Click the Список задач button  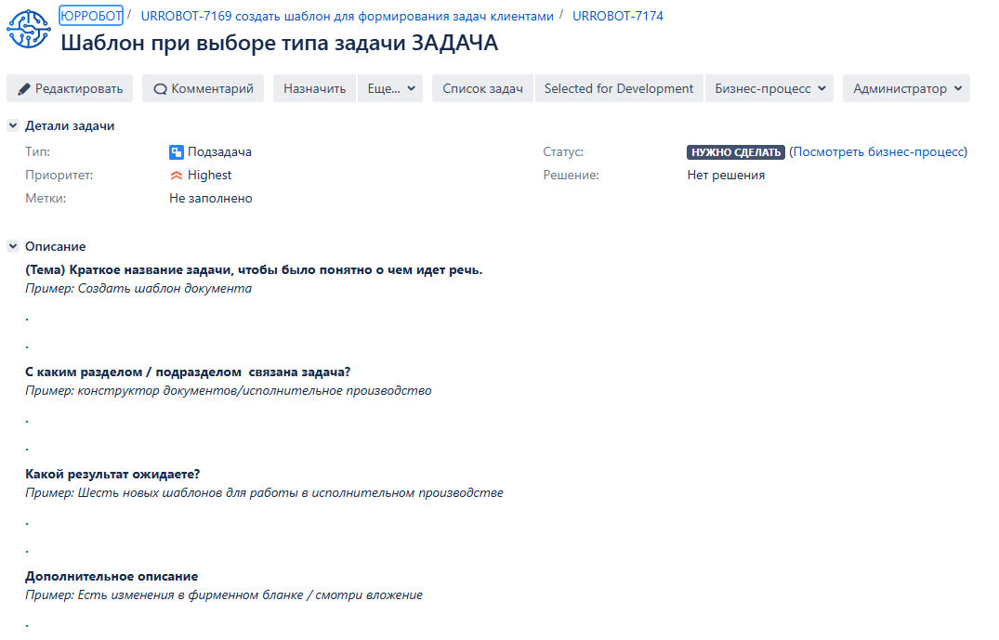(482, 88)
